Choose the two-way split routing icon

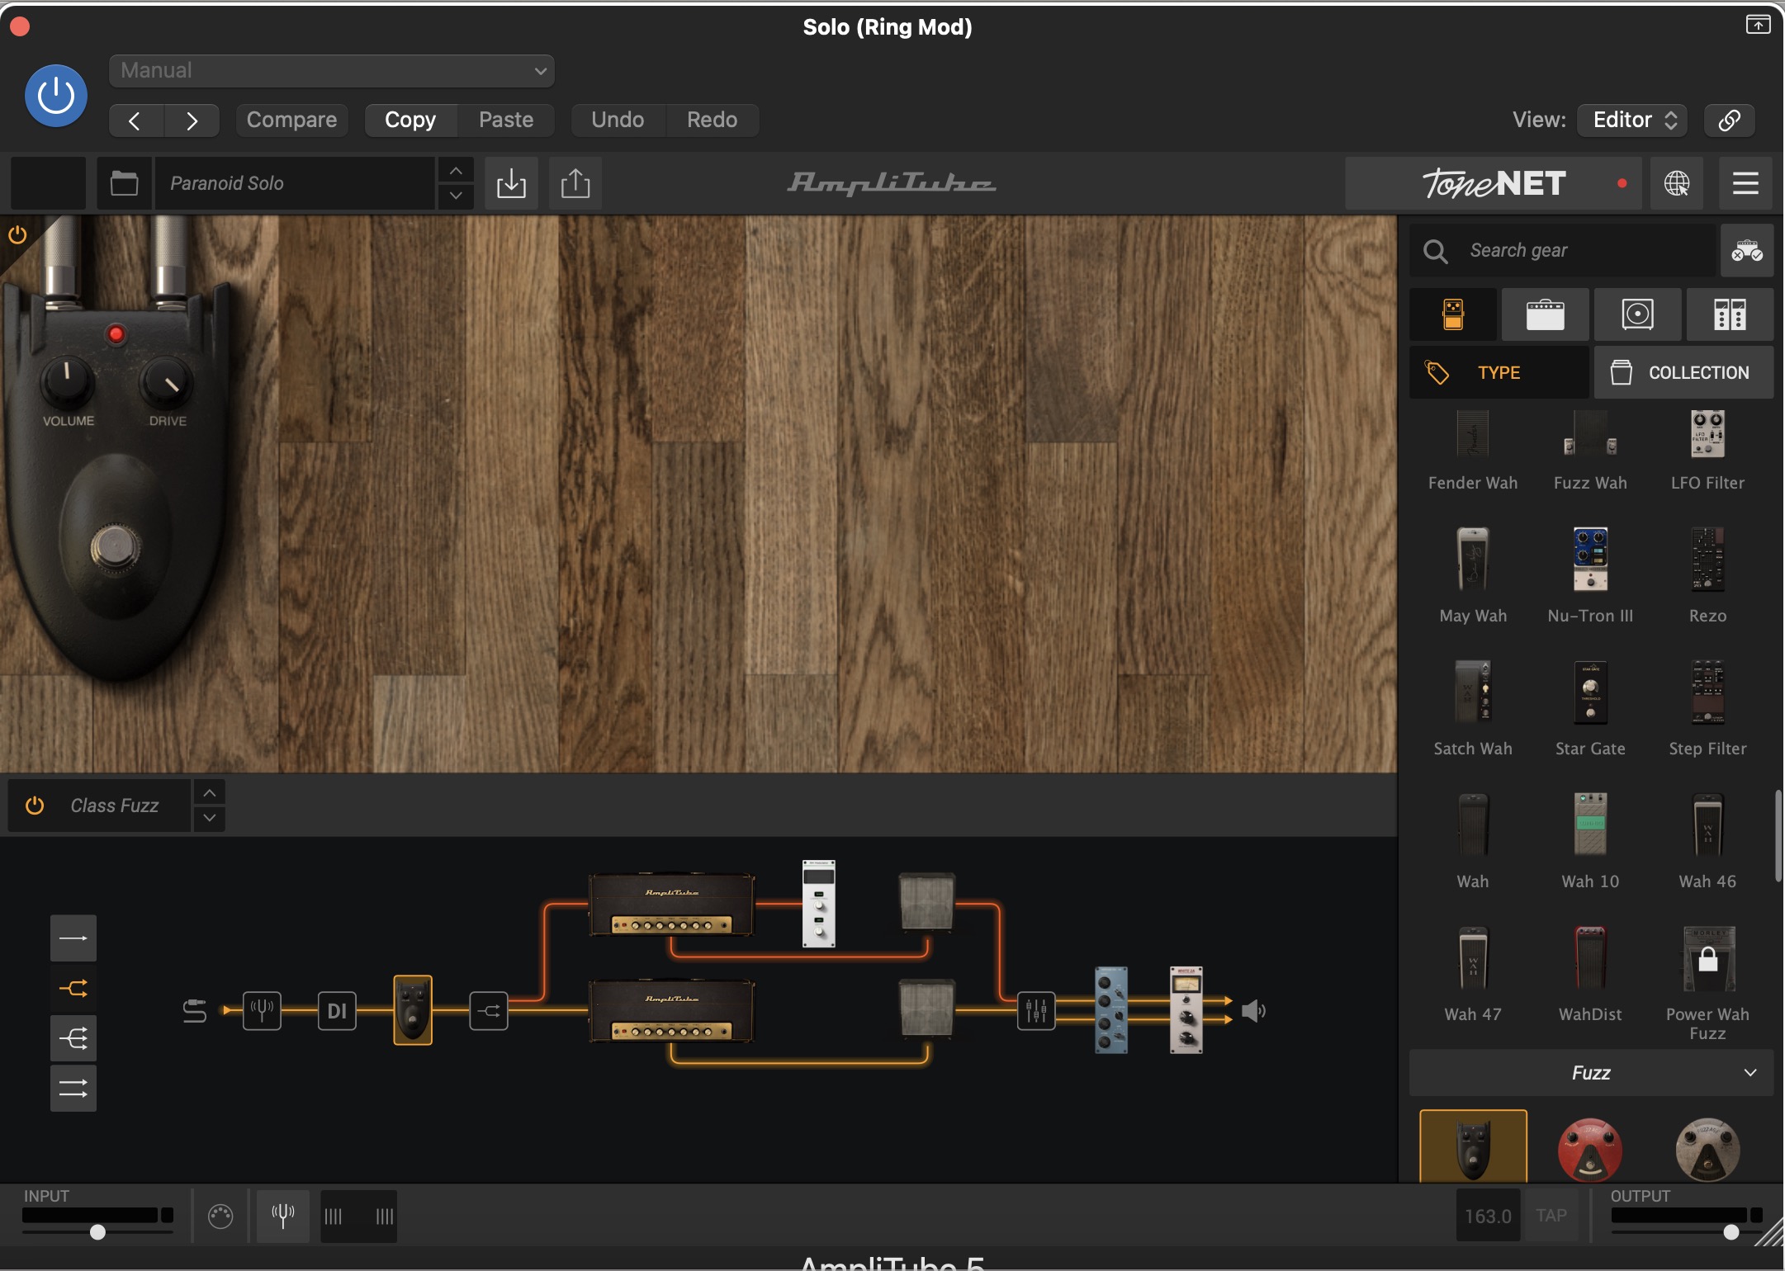coord(73,988)
